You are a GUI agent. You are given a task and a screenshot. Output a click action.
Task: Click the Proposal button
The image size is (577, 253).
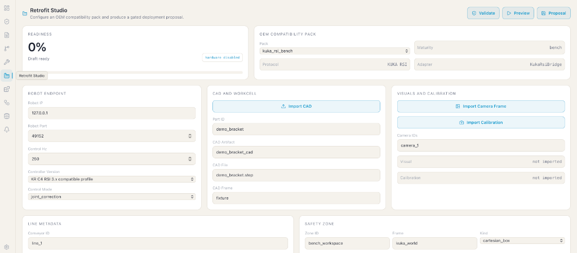point(553,13)
